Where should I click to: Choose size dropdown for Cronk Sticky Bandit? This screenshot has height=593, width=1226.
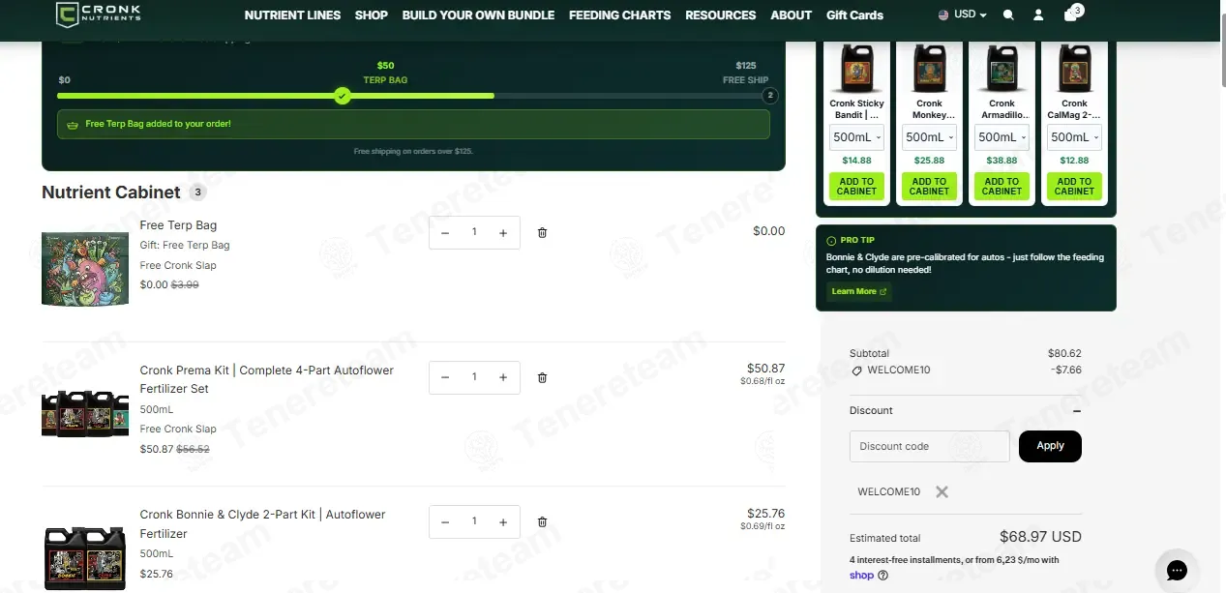tap(856, 137)
